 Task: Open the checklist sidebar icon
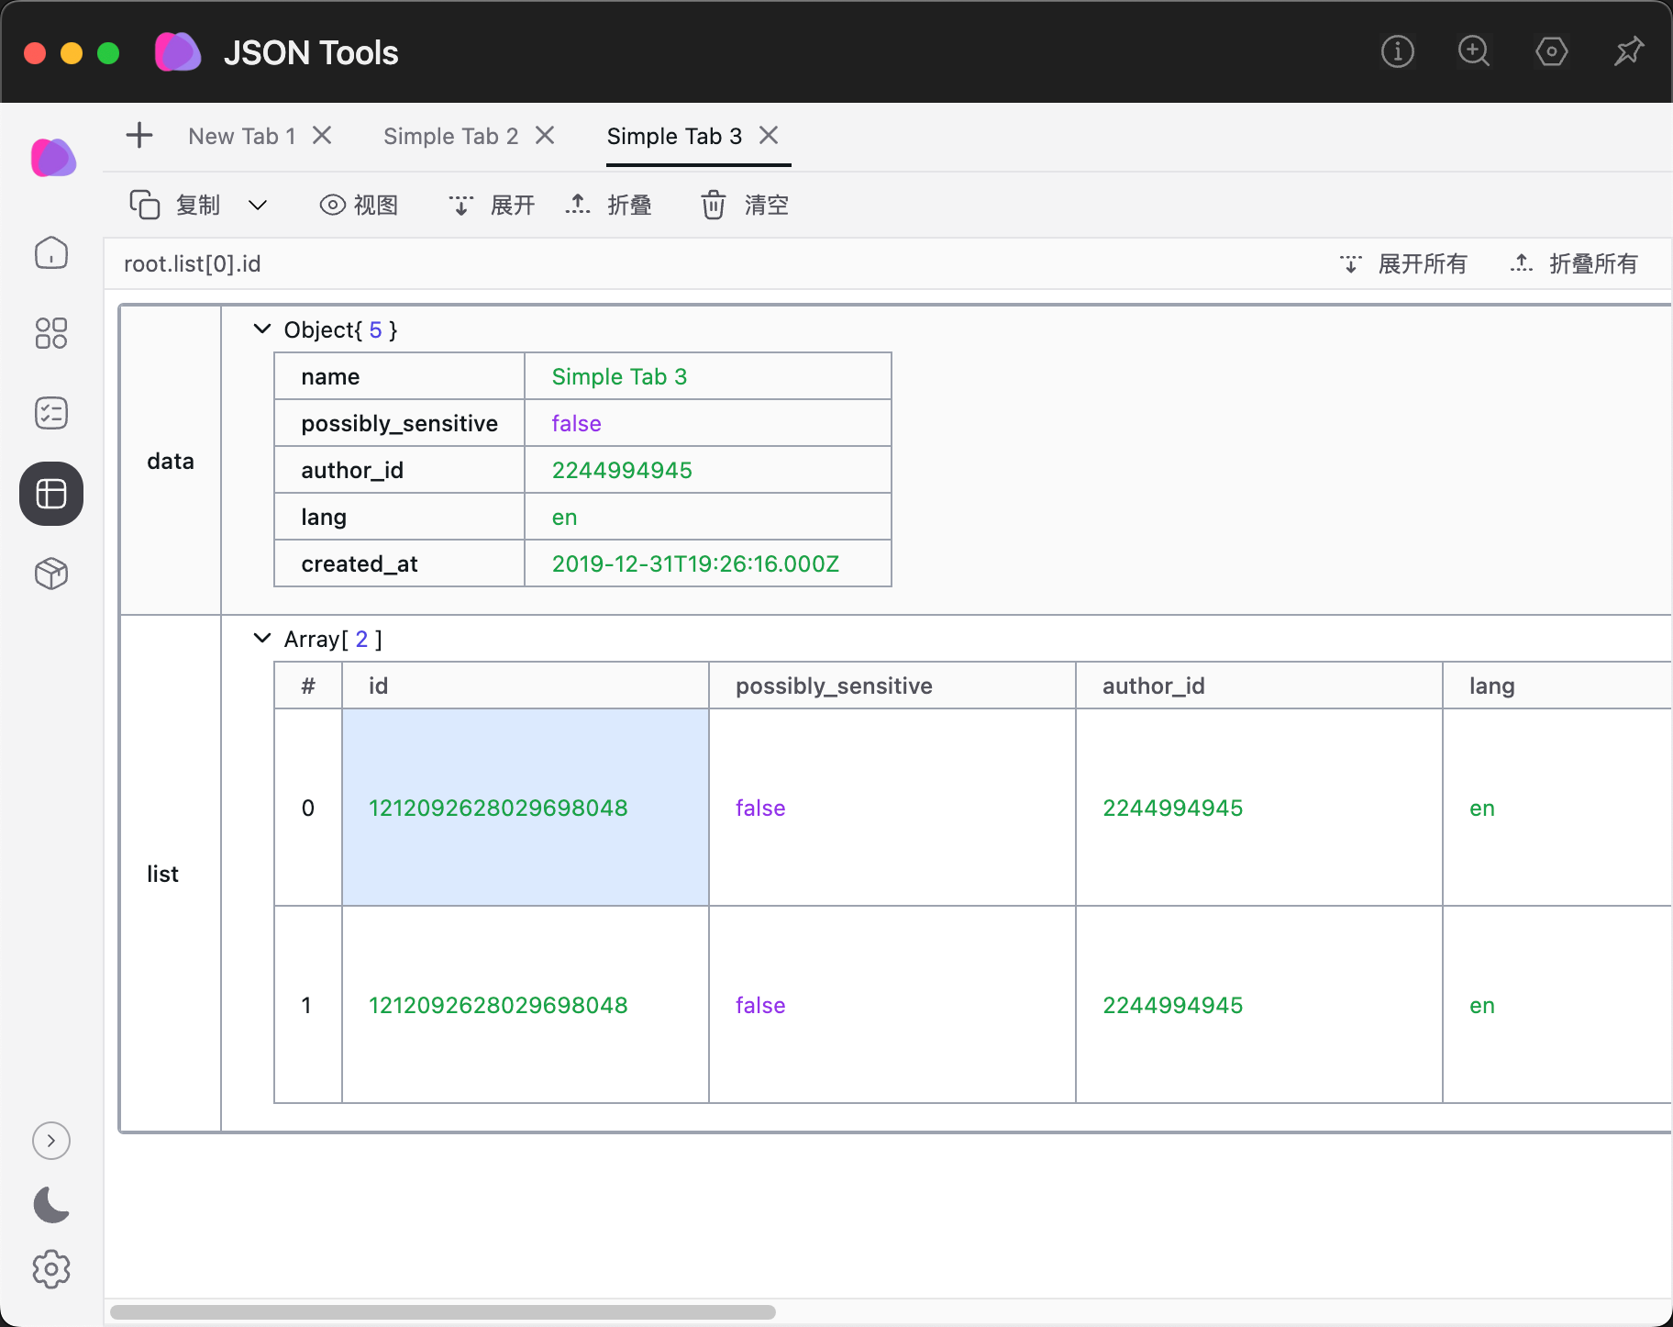pyautogui.click(x=51, y=413)
